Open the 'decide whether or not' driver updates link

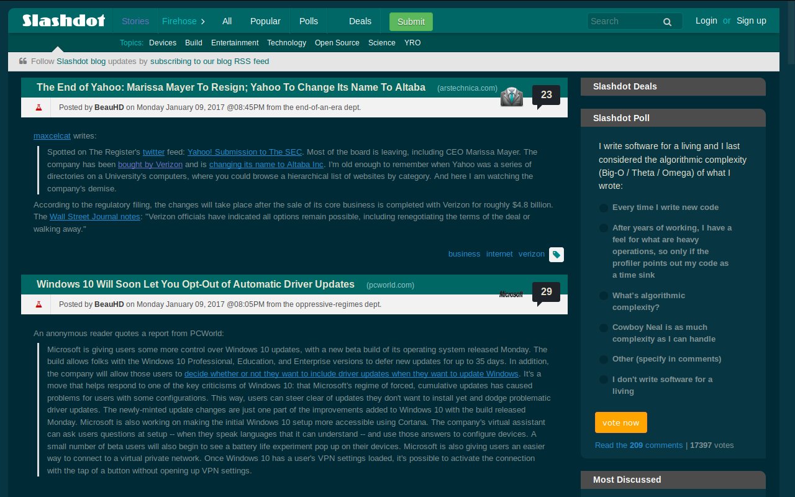tap(352, 373)
